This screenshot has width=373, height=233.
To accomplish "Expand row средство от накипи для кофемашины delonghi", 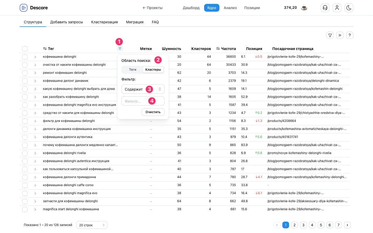I will [35, 113].
